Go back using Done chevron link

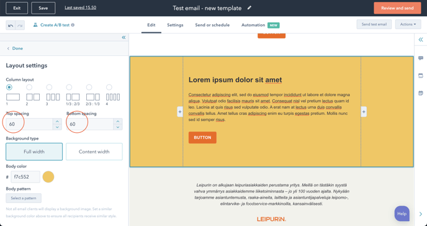tap(15, 48)
